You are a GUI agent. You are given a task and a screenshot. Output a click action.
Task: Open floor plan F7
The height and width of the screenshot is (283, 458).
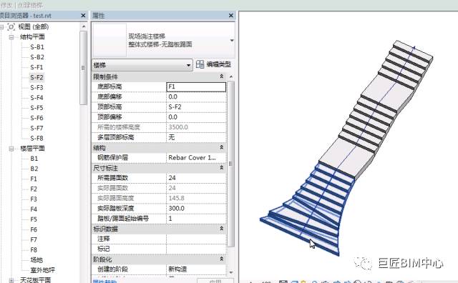coord(34,240)
